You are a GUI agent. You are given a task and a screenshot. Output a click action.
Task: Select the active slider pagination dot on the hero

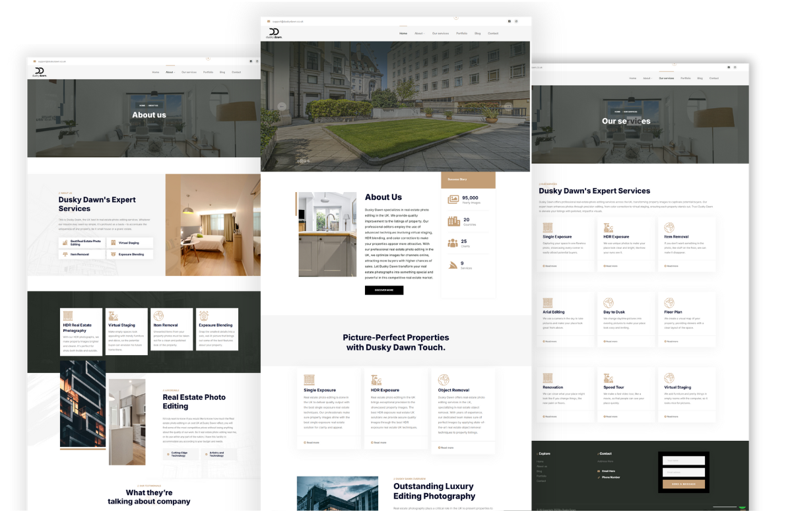click(x=302, y=160)
